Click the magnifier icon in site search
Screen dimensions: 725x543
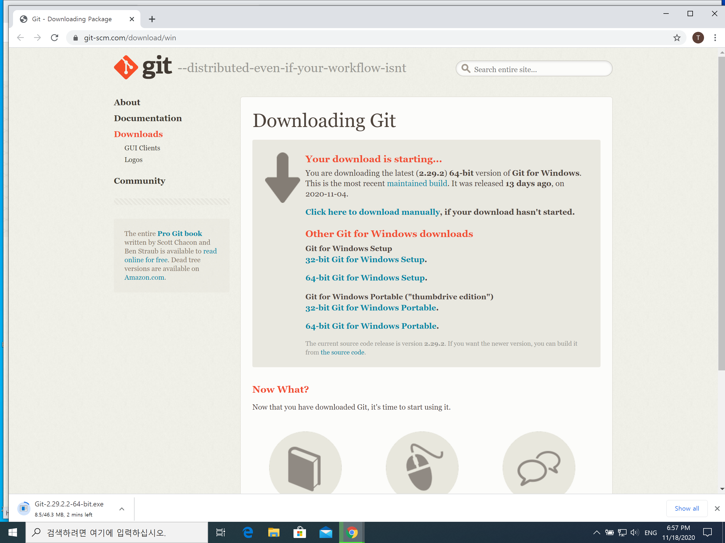pos(466,68)
